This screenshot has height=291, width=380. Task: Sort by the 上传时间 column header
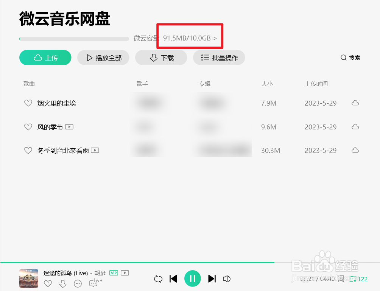tap(316, 84)
